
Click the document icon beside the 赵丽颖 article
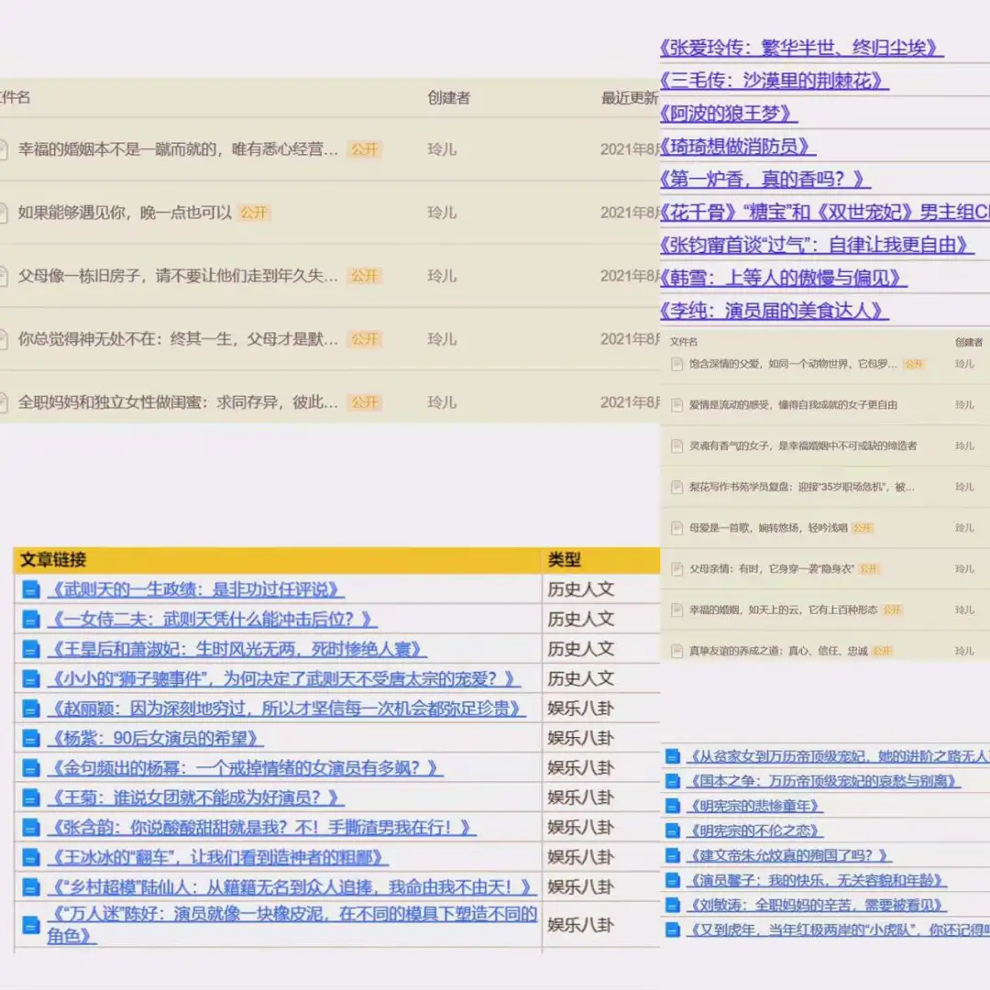coord(30,709)
